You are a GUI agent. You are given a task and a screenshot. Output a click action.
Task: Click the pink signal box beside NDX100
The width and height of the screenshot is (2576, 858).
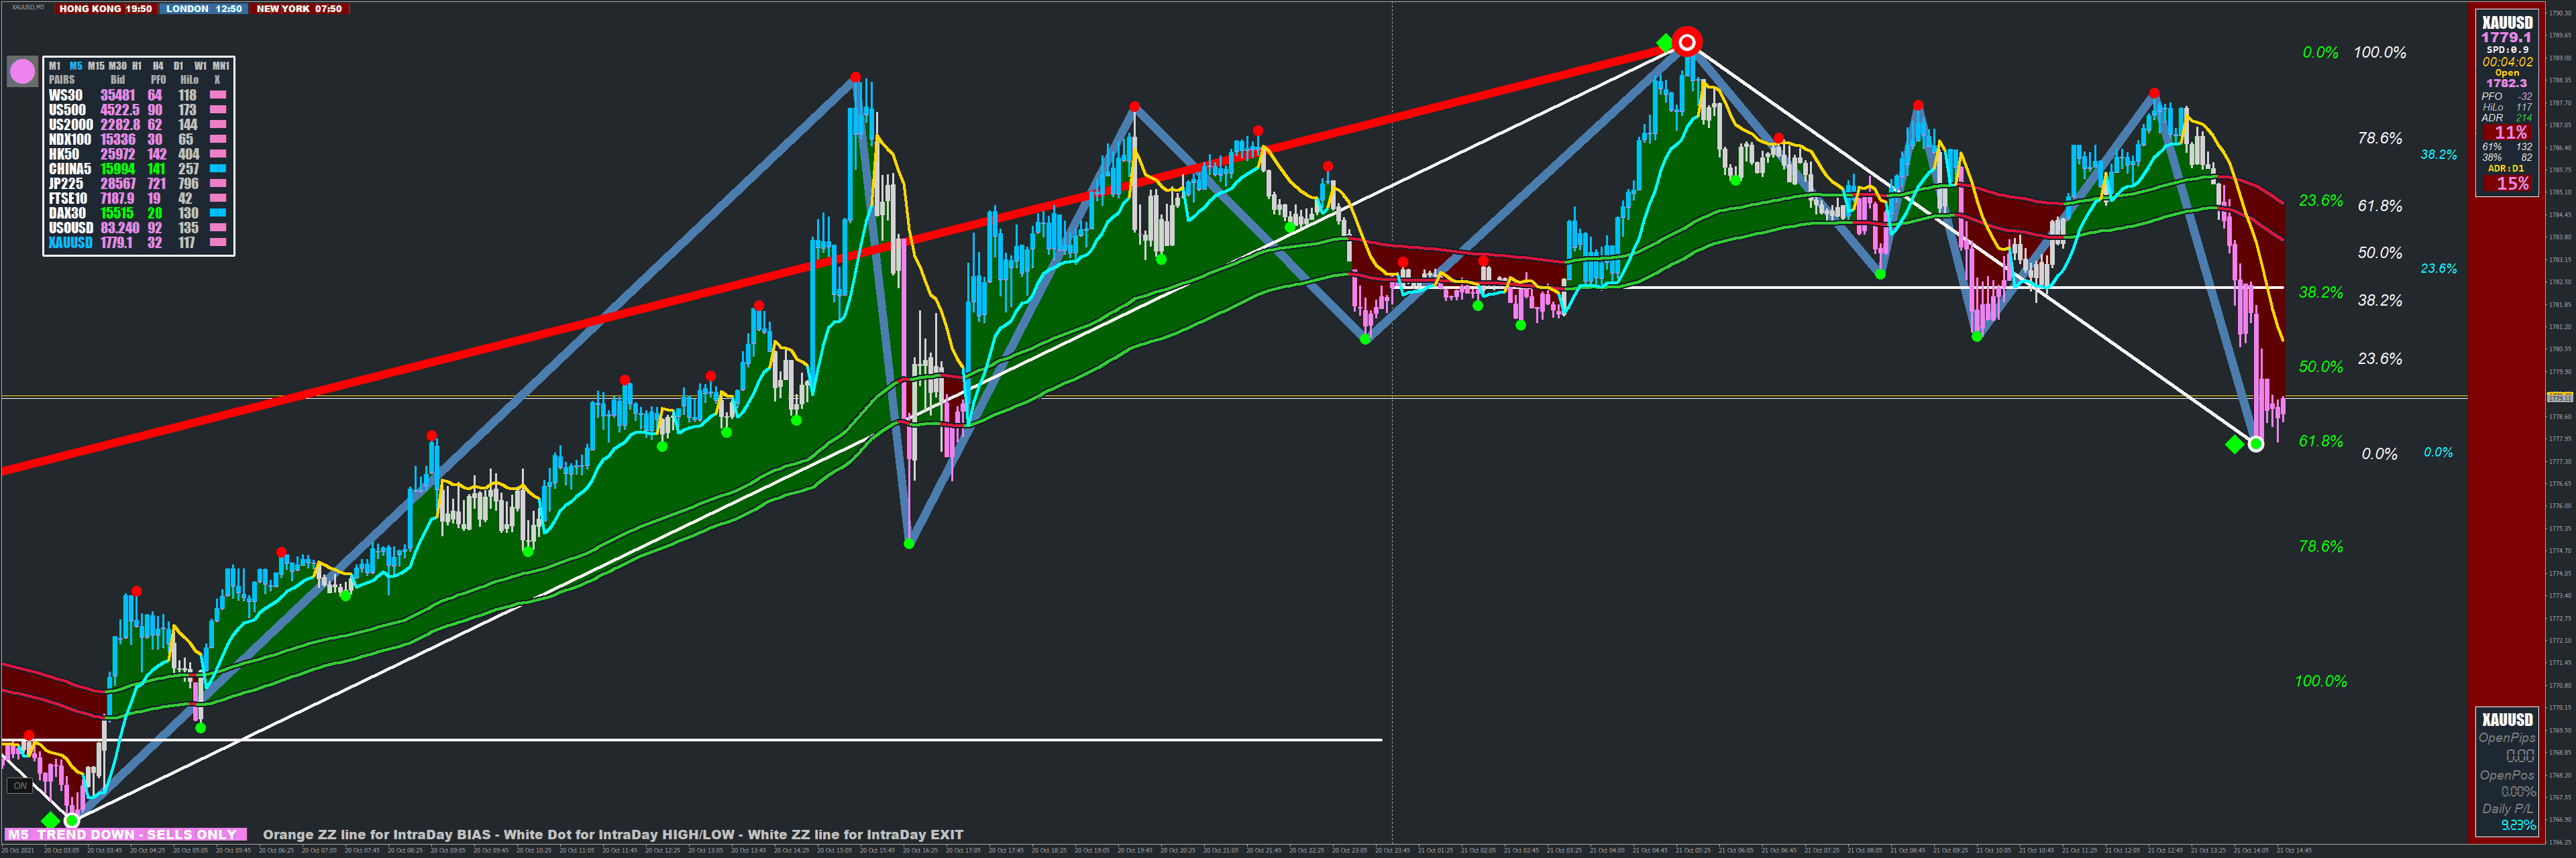(217, 140)
